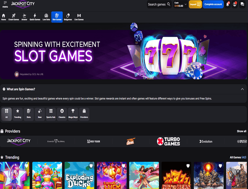Favorite the glowing orb statues game
Viewport: 248px width, 189px height.
[220, 166]
